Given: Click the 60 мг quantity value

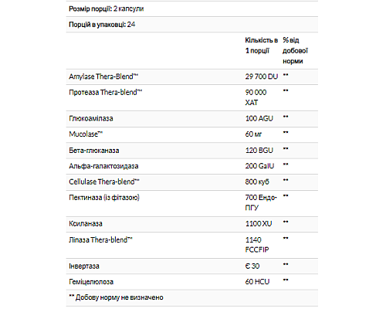Looking at the screenshot, I should [x=253, y=134].
